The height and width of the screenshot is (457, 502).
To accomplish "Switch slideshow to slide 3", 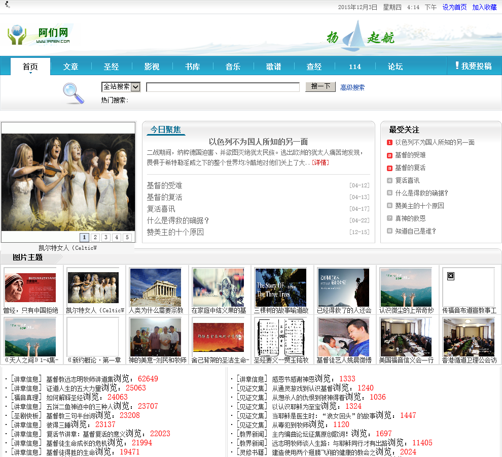I will click(x=105, y=237).
